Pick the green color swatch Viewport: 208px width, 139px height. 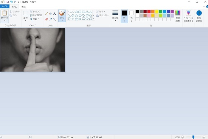click(160, 12)
